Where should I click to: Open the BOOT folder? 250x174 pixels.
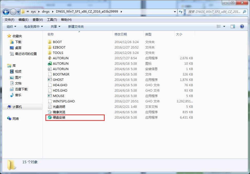point(57,42)
